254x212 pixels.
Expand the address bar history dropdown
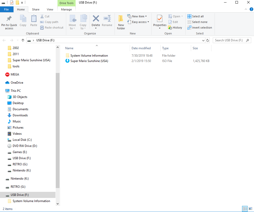203,40
